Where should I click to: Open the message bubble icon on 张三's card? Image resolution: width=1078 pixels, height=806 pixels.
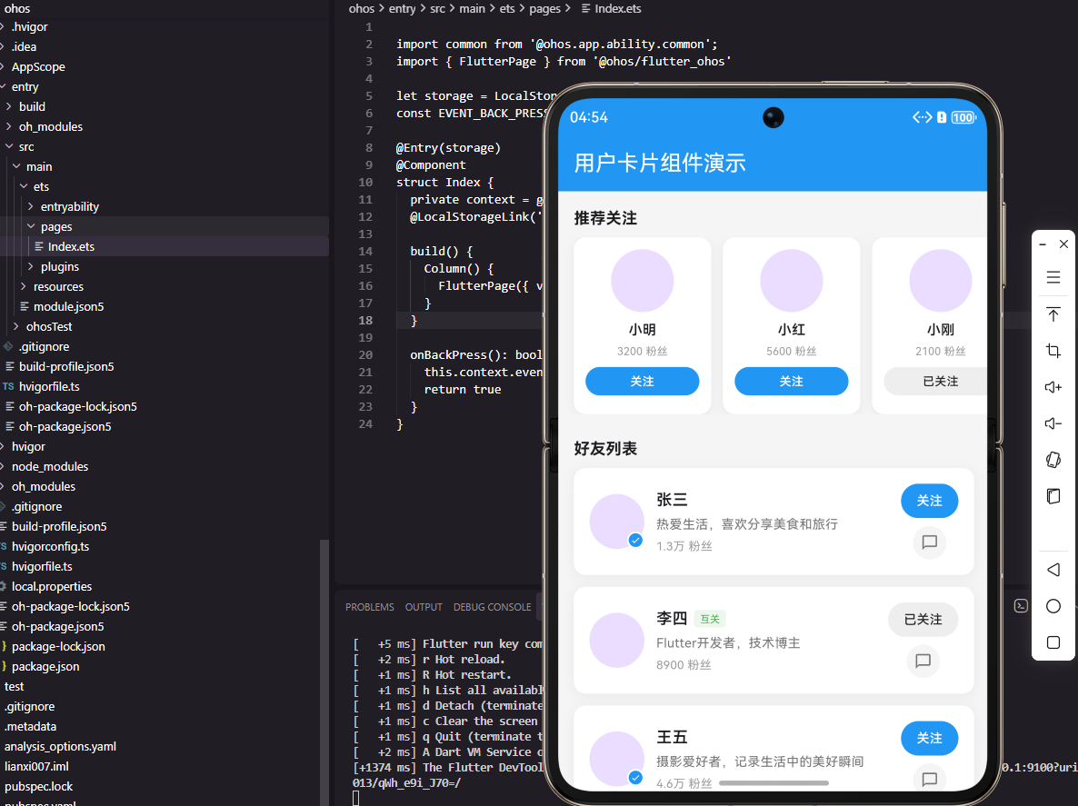click(x=929, y=542)
